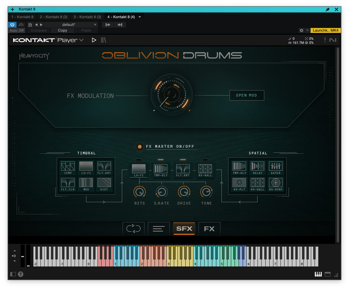Switch to the 1 - Kontakt 8 tab
The image size is (349, 289).
pos(23,17)
